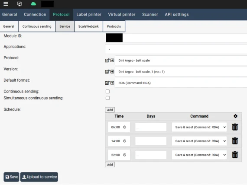Select Service sub-tab
The height and width of the screenshot is (185, 247).
pyautogui.click(x=65, y=26)
